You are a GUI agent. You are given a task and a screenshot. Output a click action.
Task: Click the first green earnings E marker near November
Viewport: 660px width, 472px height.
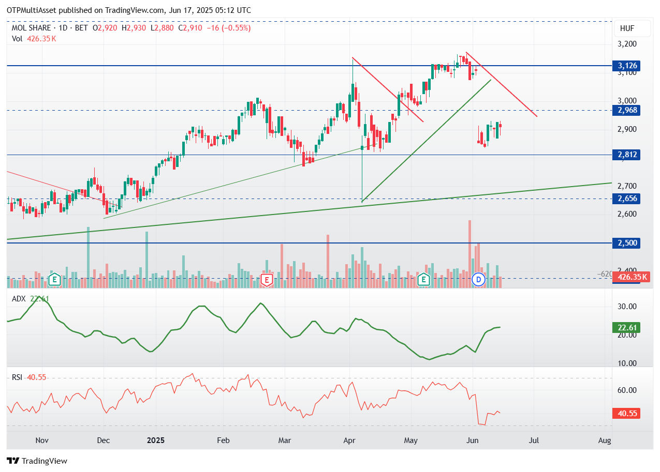coord(54,280)
